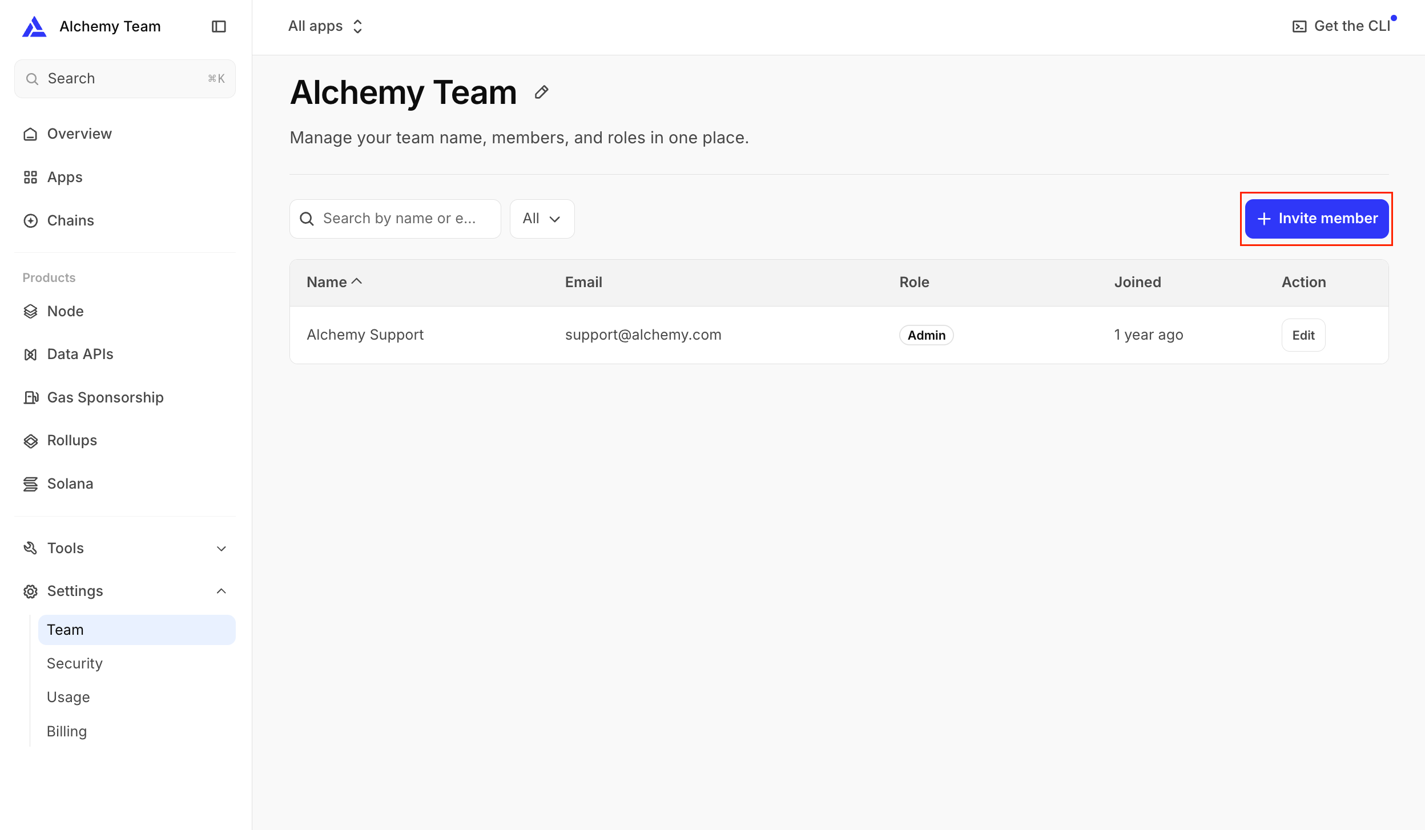Open the Data APIs icon
The width and height of the screenshot is (1425, 830).
[x=30, y=354]
